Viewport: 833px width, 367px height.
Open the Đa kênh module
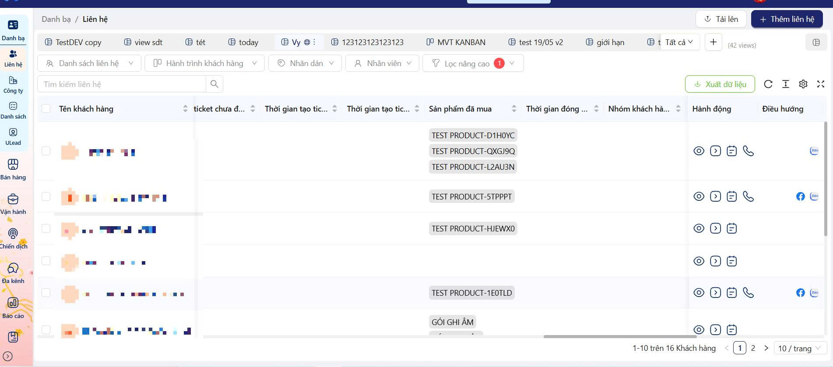13,273
